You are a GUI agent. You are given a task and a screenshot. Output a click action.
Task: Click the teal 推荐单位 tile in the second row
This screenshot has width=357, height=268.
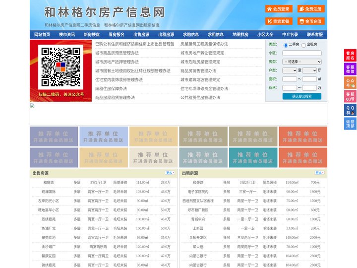[253, 158]
